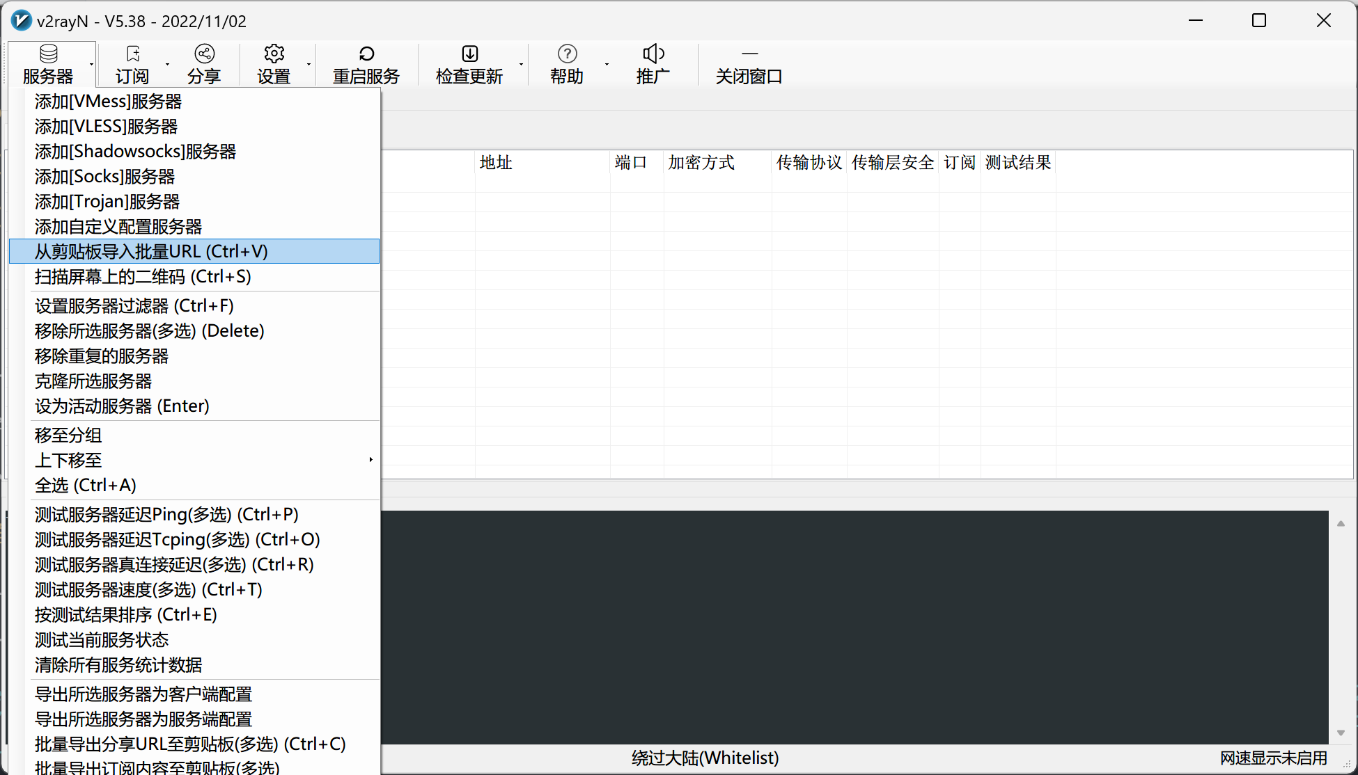The width and height of the screenshot is (1358, 775).
Task: Open the dropdown arrow beside Check Update
Action: tap(521, 65)
